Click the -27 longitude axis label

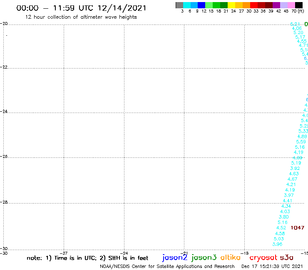(x=64, y=253)
